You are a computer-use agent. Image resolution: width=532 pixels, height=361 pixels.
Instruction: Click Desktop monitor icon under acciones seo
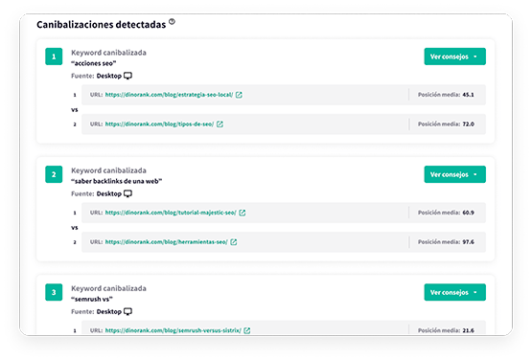point(127,76)
